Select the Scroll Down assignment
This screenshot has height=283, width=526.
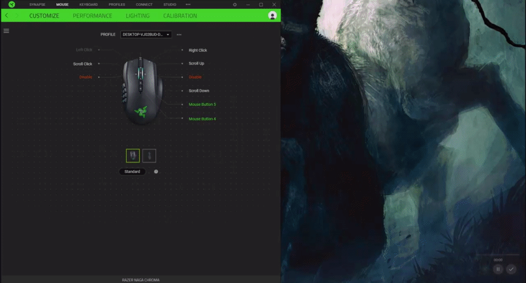coord(199,91)
